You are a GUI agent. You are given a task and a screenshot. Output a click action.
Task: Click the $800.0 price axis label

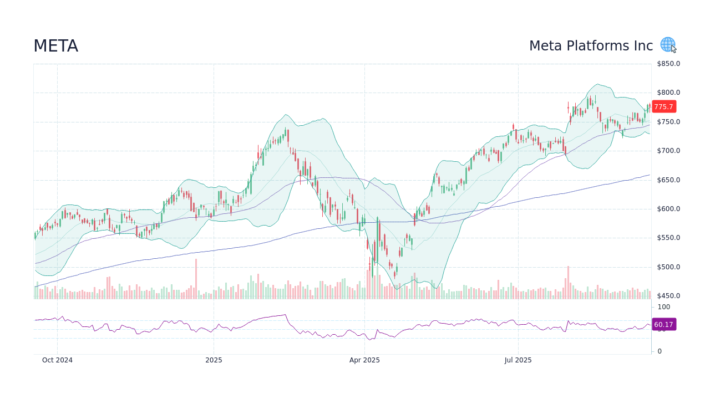(x=668, y=93)
